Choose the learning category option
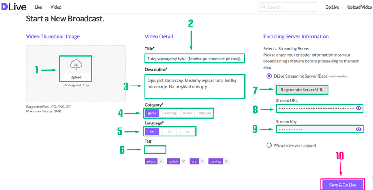The image size is (373, 190). 169,113
